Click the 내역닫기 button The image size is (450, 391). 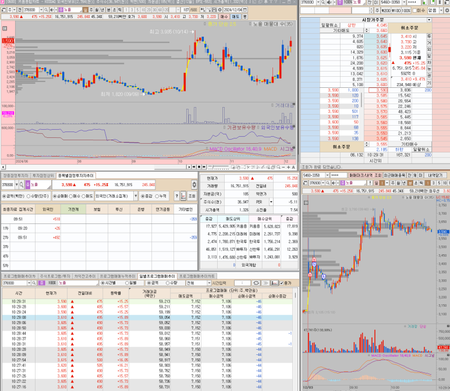pos(435,175)
